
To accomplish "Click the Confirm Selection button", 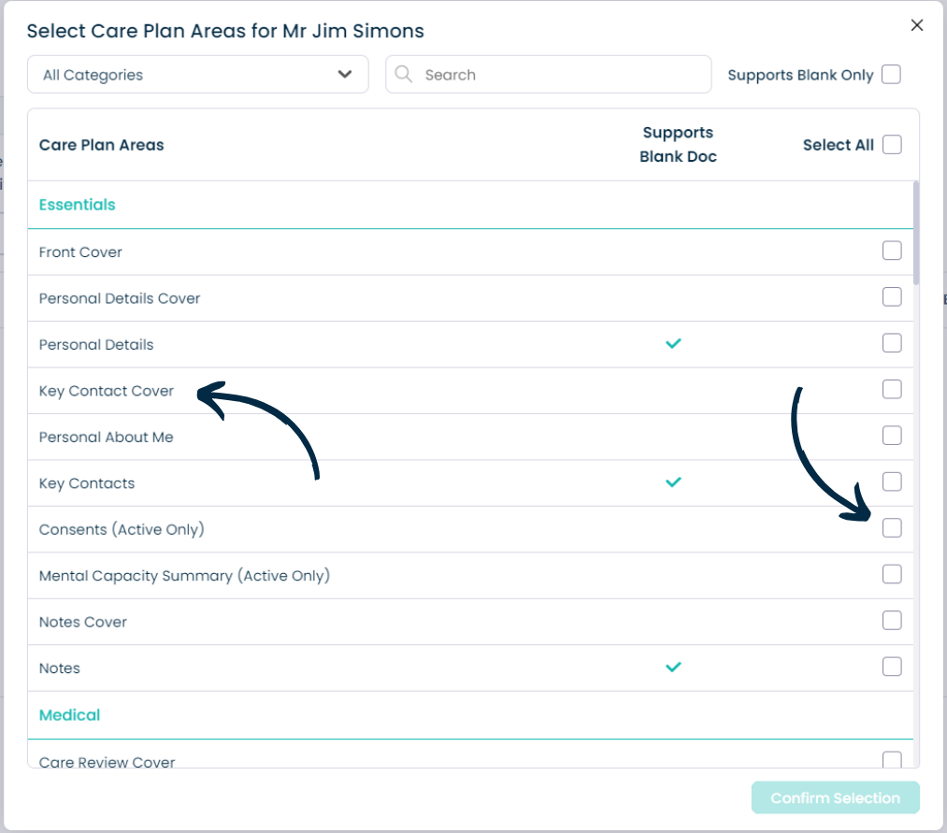I will click(x=835, y=798).
